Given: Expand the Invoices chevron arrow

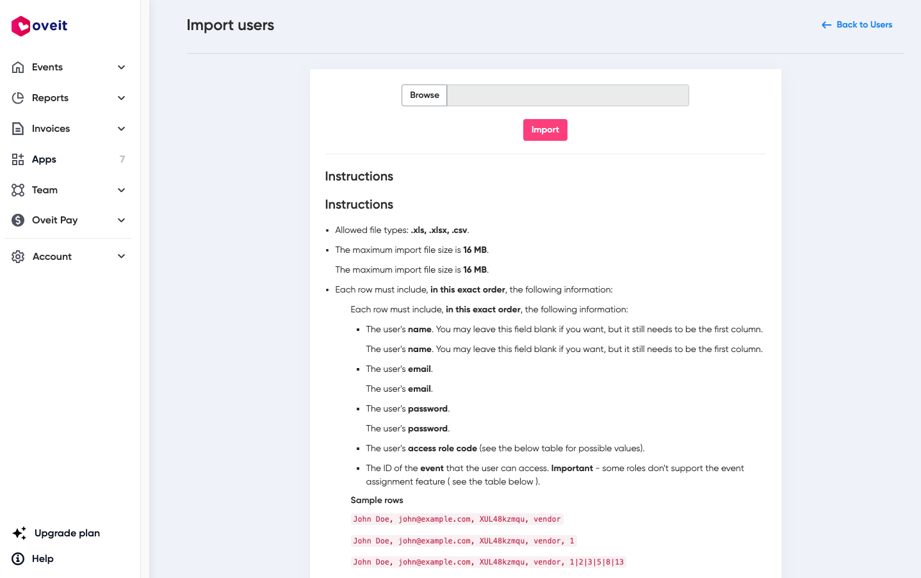Looking at the screenshot, I should [121, 129].
